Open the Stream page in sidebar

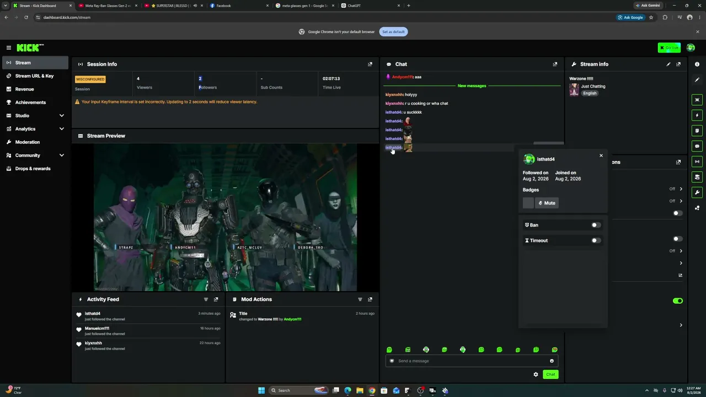(x=35, y=63)
